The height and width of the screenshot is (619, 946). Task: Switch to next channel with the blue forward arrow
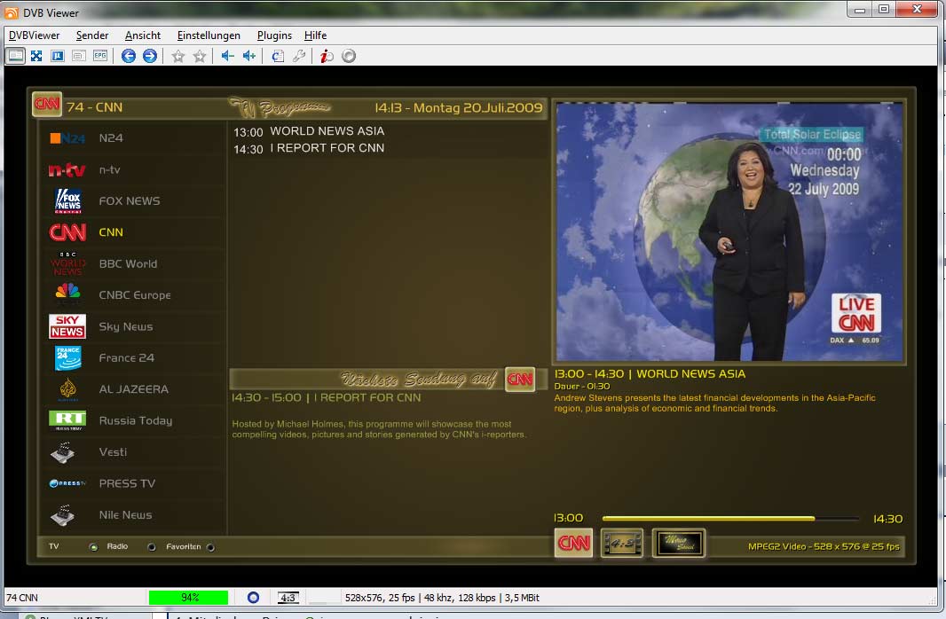tap(150, 56)
